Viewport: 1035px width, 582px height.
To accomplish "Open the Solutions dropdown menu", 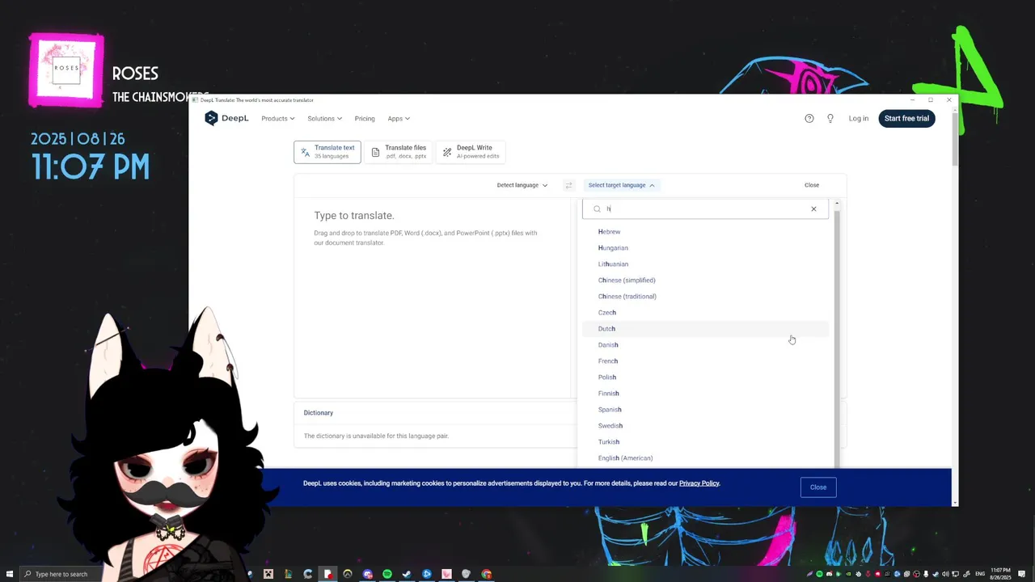I will tap(324, 119).
